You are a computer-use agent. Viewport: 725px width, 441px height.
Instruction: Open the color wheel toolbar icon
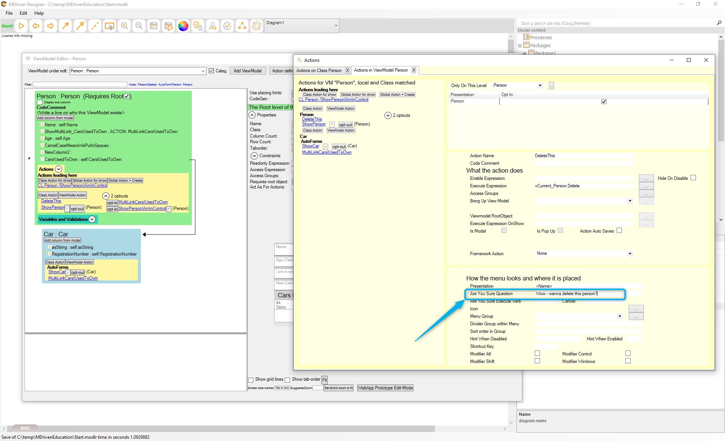click(183, 26)
